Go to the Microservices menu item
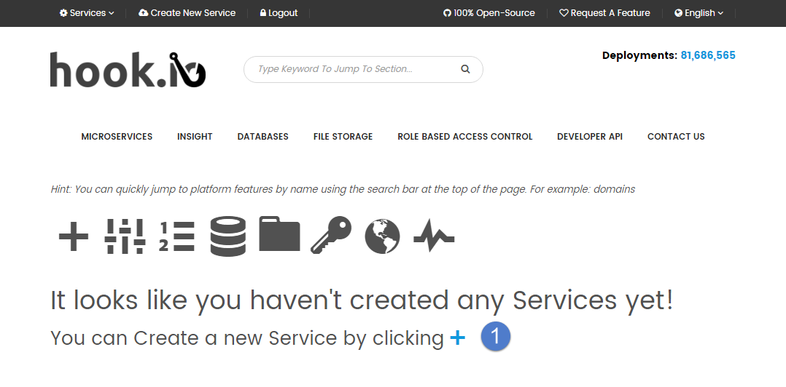The image size is (786, 387). point(117,137)
